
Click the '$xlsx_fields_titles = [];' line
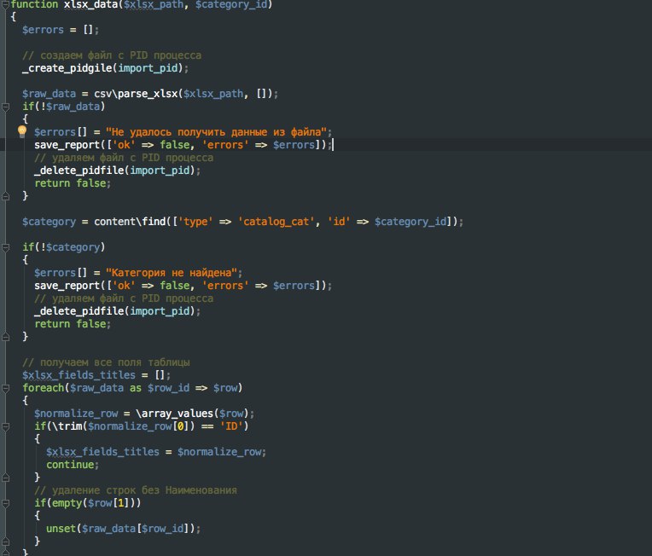[96, 375]
